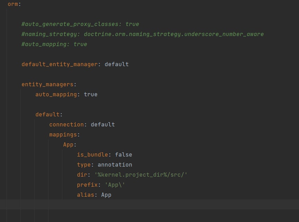This screenshot has height=222, width=299.
Task: Click the 'mappings:' key
Action: coord(65,135)
